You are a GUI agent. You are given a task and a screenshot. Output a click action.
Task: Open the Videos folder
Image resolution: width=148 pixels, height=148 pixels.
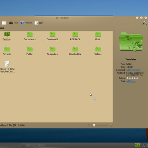(98, 51)
